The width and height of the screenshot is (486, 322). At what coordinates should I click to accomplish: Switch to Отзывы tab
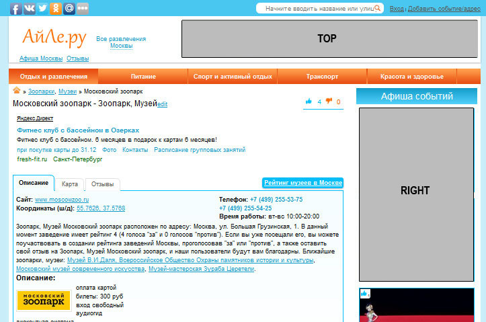click(x=103, y=184)
